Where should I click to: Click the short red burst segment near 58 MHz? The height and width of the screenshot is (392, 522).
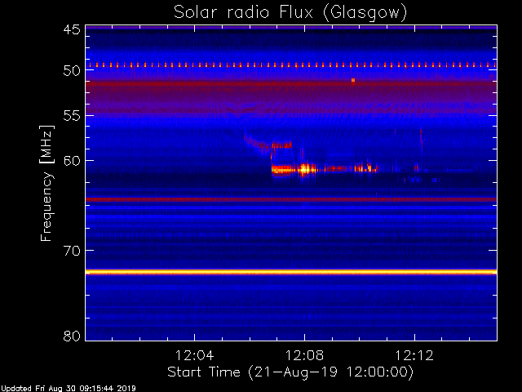point(281,145)
